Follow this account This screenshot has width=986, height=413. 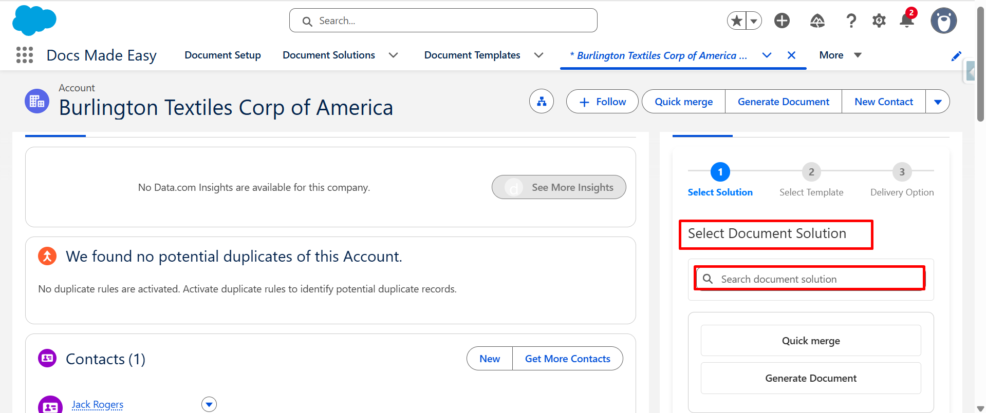[602, 102]
